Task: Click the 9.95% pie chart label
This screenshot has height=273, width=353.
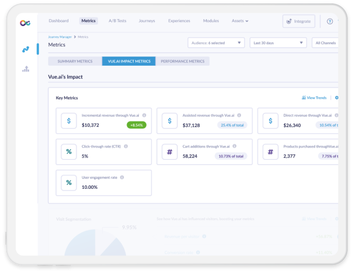Action: click(x=129, y=227)
